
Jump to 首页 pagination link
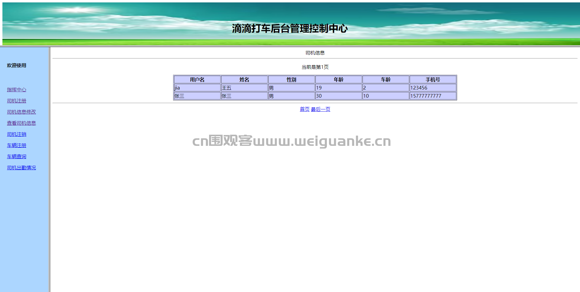tap(304, 109)
